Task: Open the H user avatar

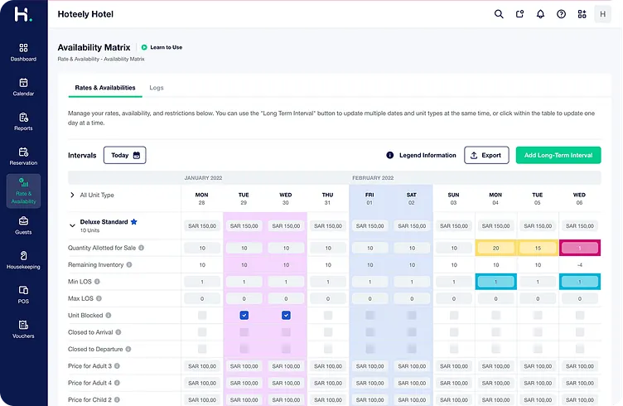Action: click(x=603, y=14)
